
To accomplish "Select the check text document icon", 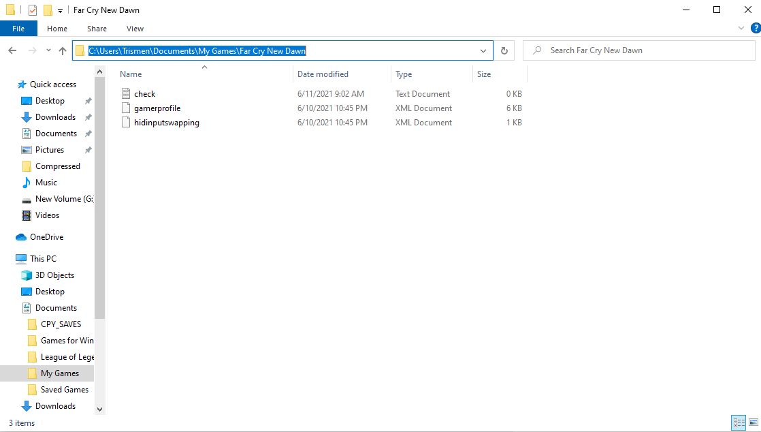I will click(125, 94).
